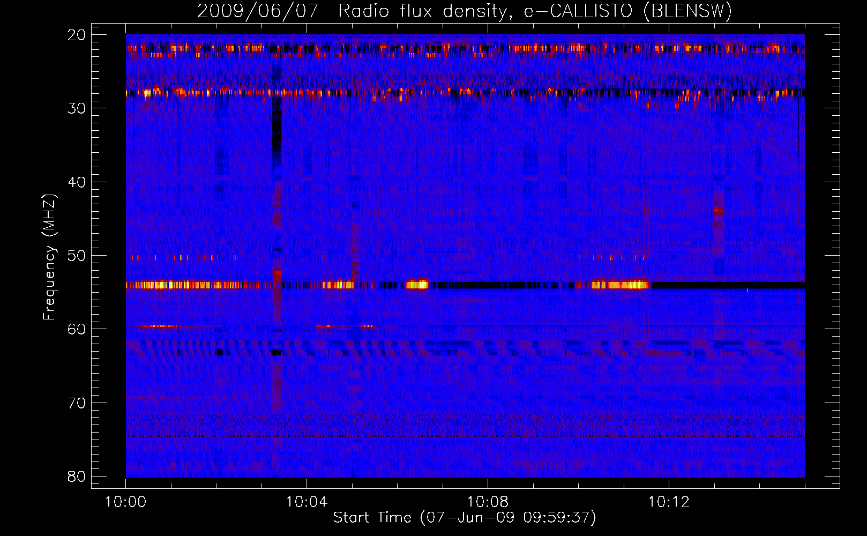Click the 10:08 time tick label

point(488,502)
